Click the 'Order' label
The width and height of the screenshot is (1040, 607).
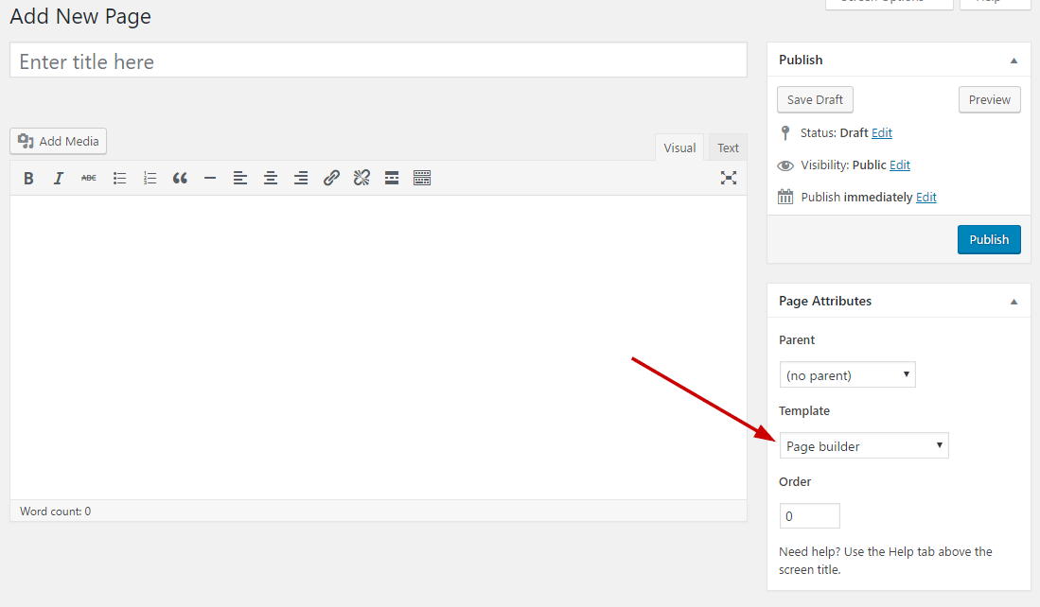(795, 482)
